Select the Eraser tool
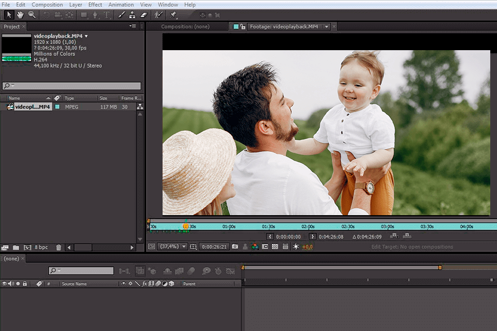Image resolution: width=497 pixels, height=331 pixels. 144,15
